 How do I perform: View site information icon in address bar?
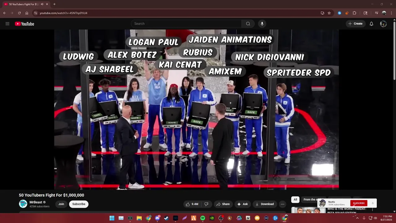point(36,13)
